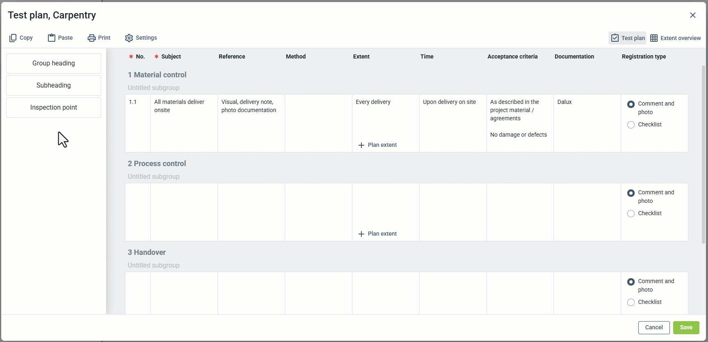Open the Extent overview grid icon

coord(654,38)
